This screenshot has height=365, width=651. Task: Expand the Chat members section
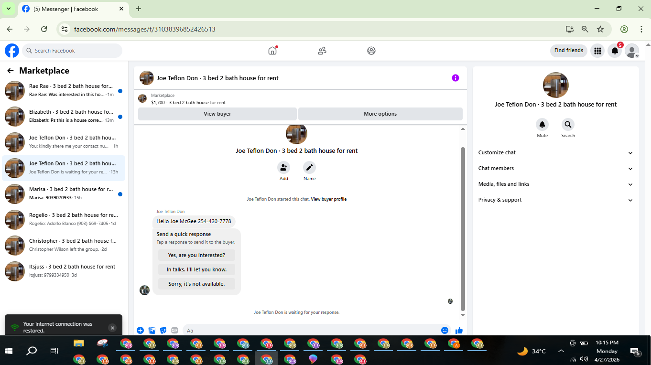point(555,169)
